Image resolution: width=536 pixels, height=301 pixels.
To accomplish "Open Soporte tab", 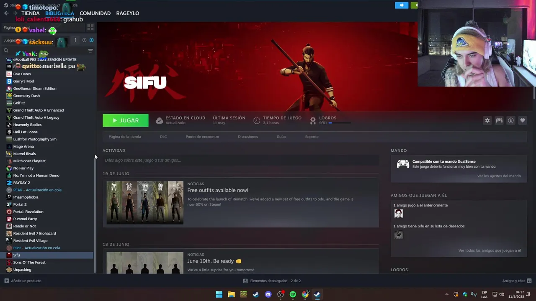I will tap(312, 137).
